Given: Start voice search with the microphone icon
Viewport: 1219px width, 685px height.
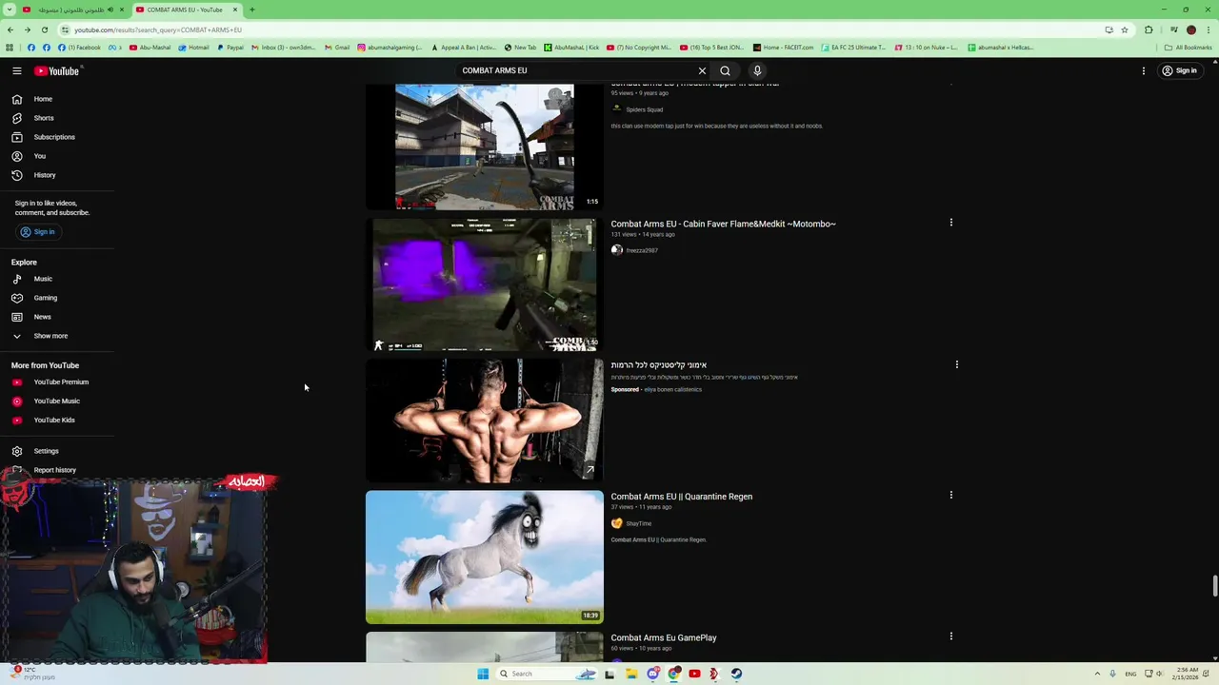Looking at the screenshot, I should point(757,70).
